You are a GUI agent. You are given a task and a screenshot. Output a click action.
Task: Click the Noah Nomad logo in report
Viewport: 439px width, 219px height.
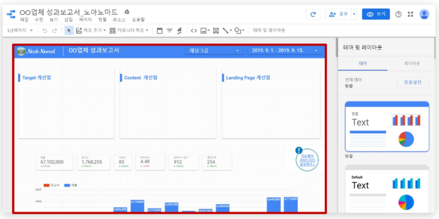(36, 51)
